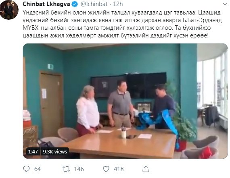Like the tweet with the heart icon
The height and width of the screenshot is (178, 230).
click(x=106, y=169)
